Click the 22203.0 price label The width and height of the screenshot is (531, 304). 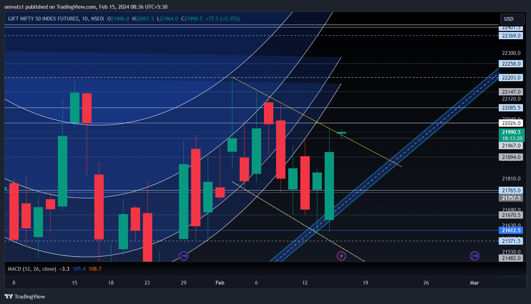click(x=511, y=78)
